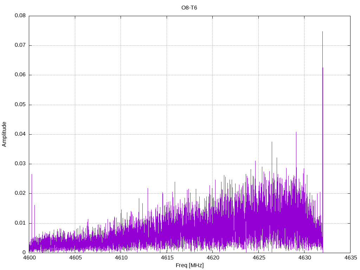Select the 0.04 y-axis tick label

(x=20, y=134)
